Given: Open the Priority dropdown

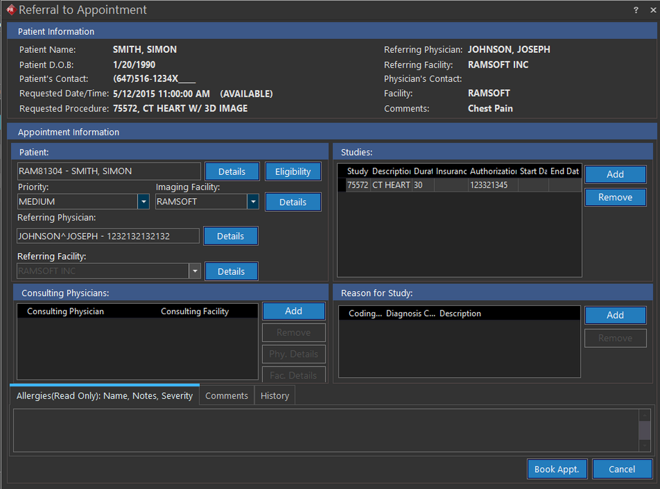Looking at the screenshot, I should [x=143, y=202].
